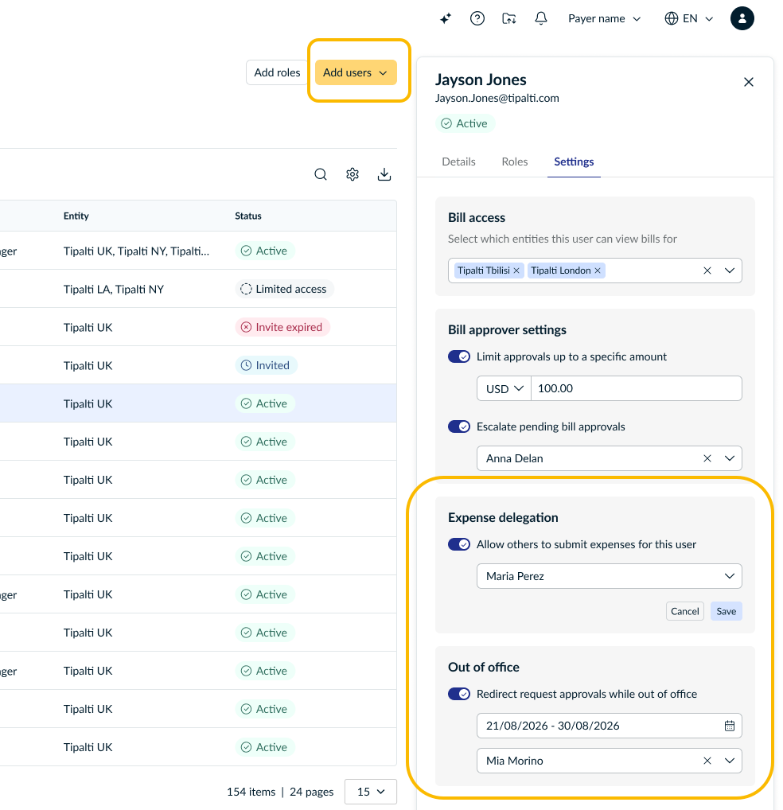This screenshot has width=783, height=810.
Task: Save the expense delegation settings
Action: (x=727, y=611)
